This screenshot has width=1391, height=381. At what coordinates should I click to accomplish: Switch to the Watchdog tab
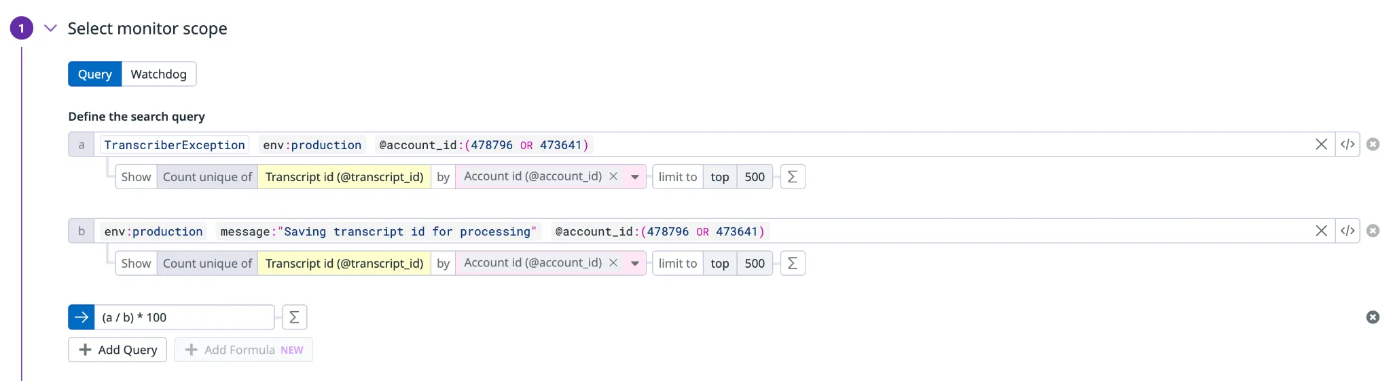click(x=158, y=74)
